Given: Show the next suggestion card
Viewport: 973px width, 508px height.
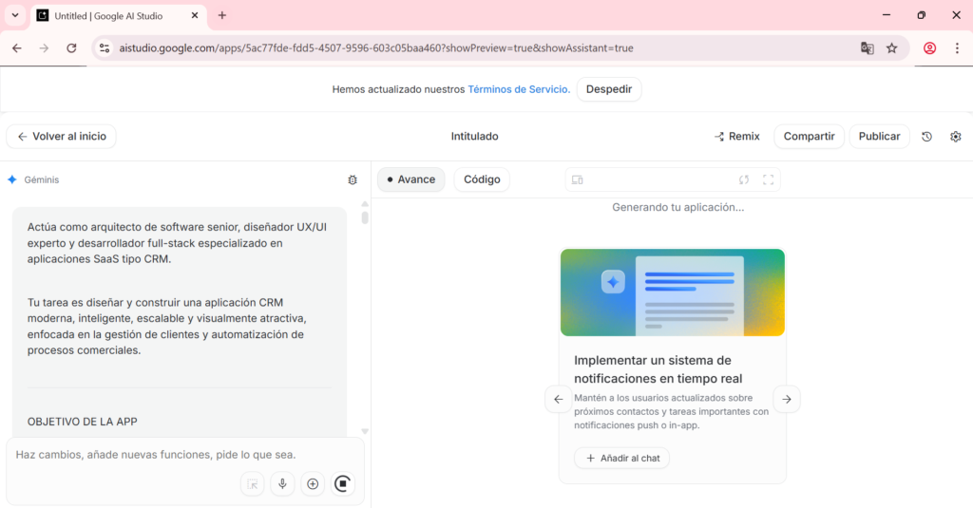Looking at the screenshot, I should click(786, 399).
